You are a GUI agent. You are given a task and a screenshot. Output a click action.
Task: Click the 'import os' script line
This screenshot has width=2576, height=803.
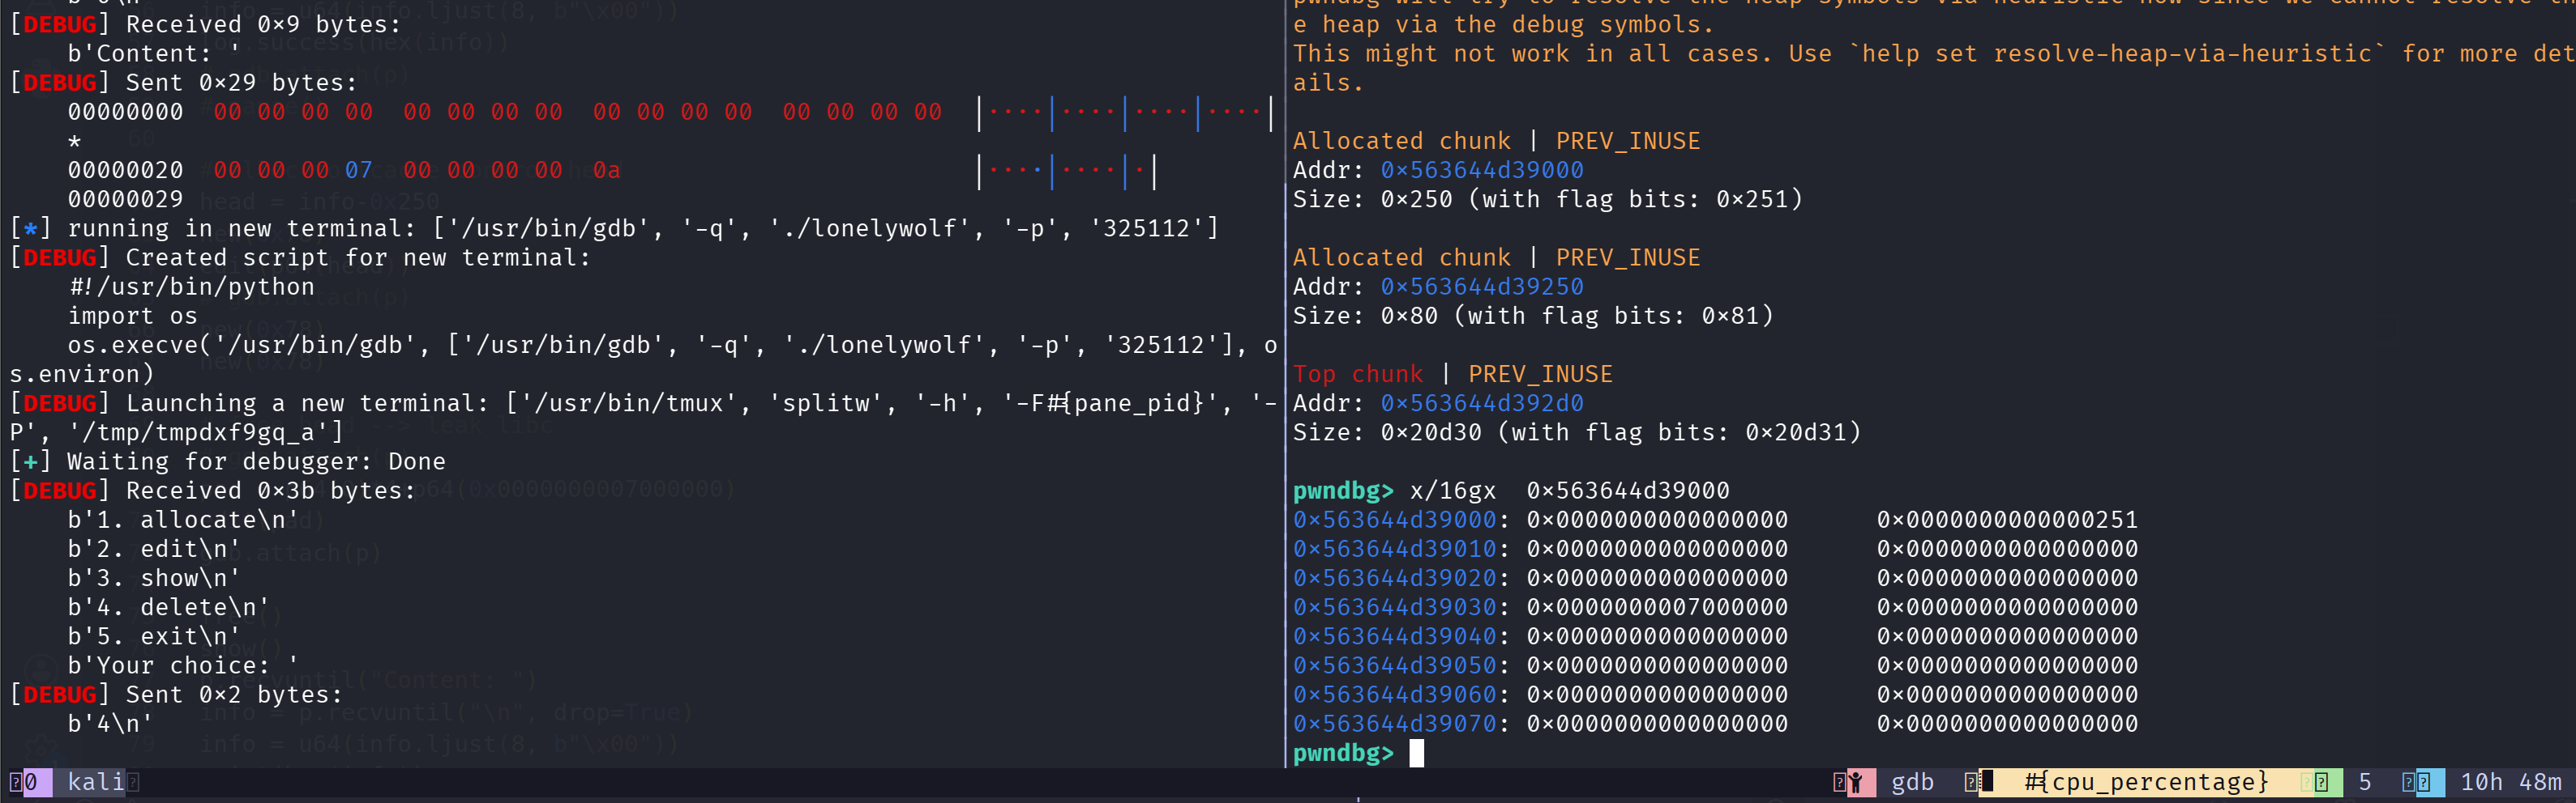(133, 316)
